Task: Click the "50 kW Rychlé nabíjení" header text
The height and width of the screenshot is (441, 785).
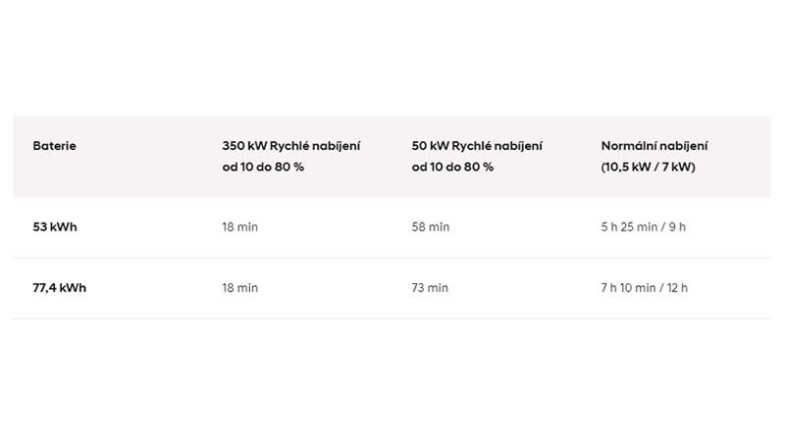Action: [x=477, y=146]
